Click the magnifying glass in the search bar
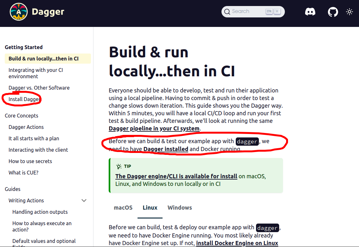The image size is (359, 247). tap(227, 11)
